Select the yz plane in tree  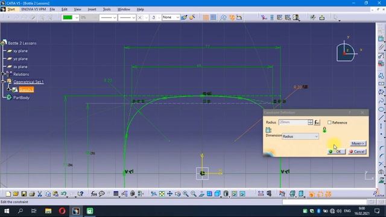(20, 58)
